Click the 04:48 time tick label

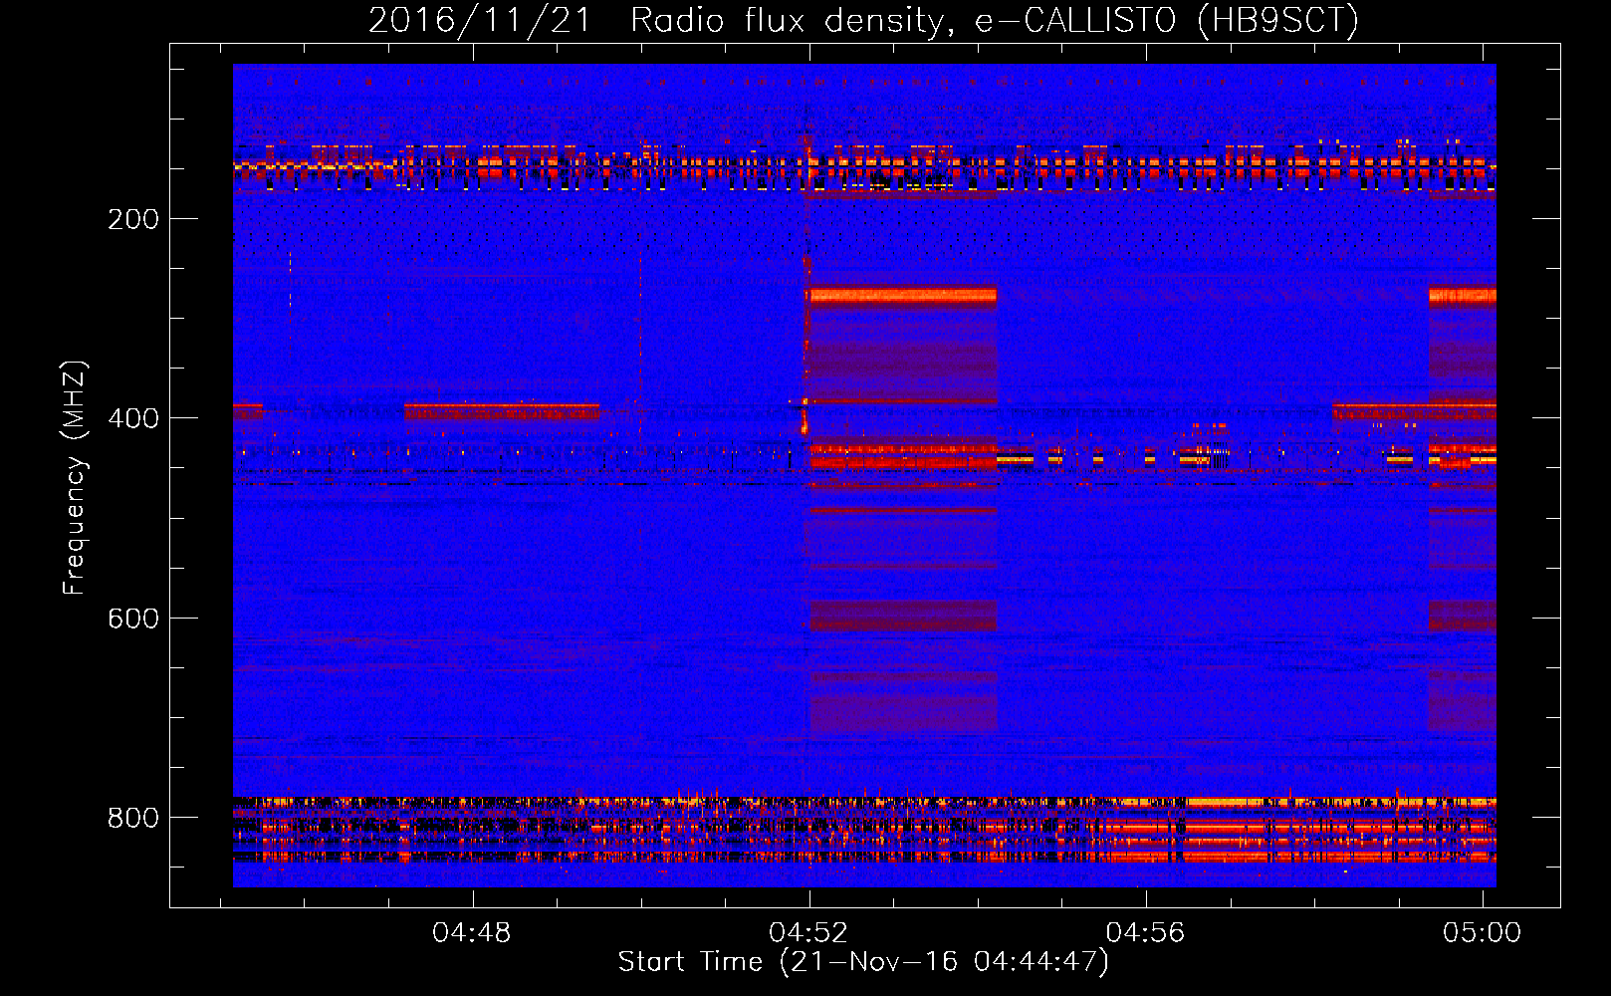click(x=472, y=932)
